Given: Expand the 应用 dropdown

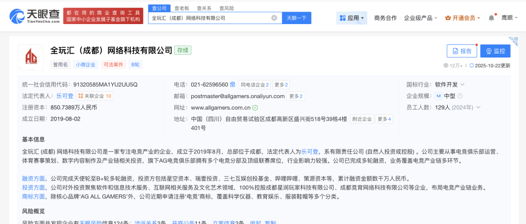Looking at the screenshot, I should (x=351, y=18).
